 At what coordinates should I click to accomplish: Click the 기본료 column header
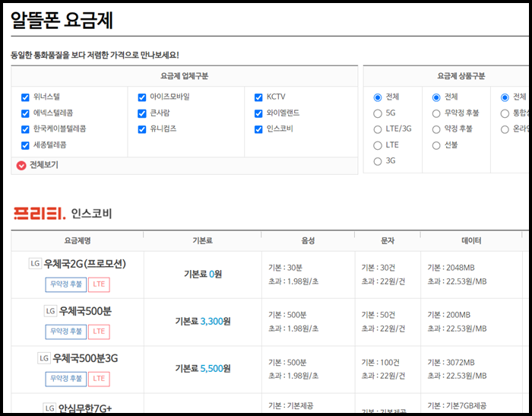[x=203, y=241]
